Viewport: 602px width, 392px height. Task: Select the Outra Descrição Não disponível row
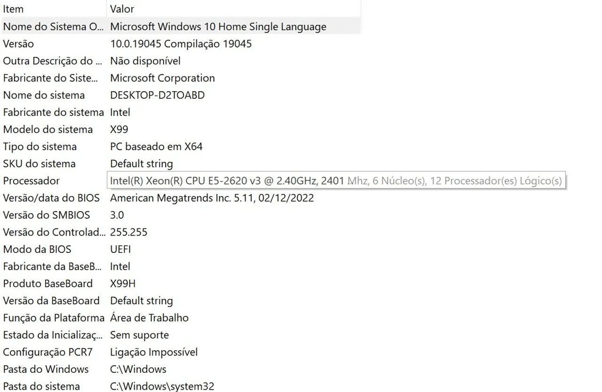click(181, 61)
